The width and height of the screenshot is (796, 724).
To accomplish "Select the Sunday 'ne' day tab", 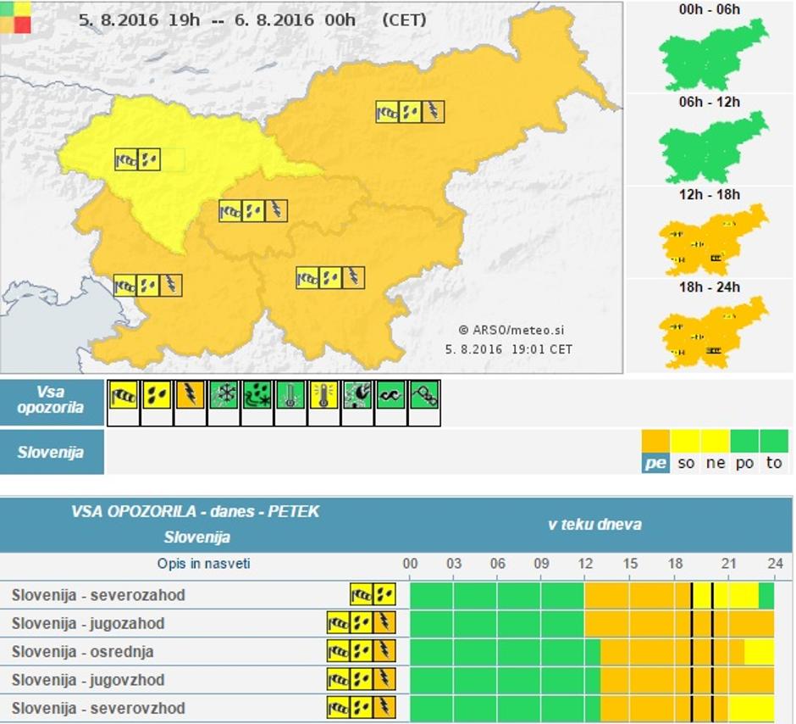I will coord(716,464).
